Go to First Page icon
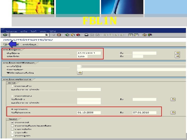 pos(105,35)
